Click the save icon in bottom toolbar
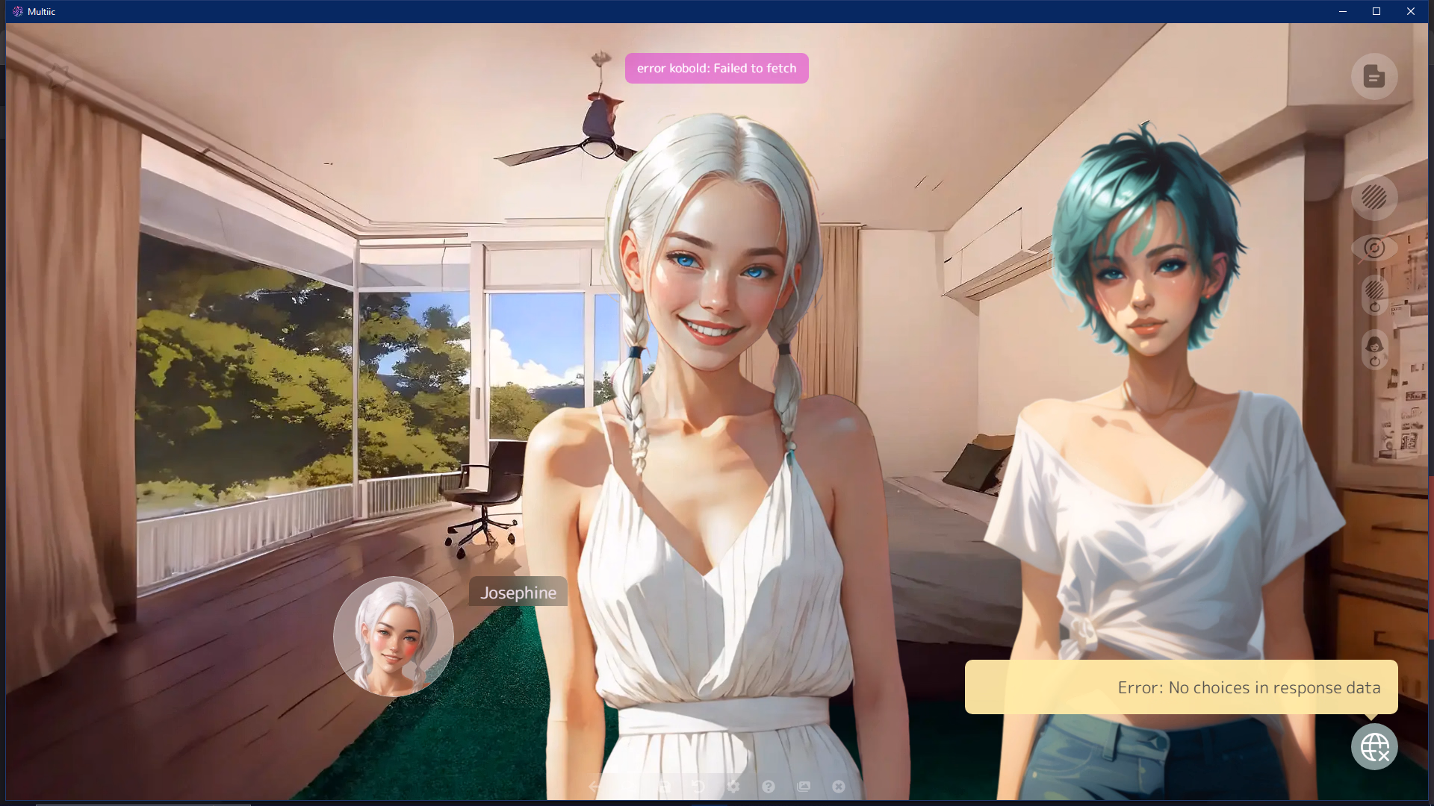The height and width of the screenshot is (806, 1434). point(664,787)
